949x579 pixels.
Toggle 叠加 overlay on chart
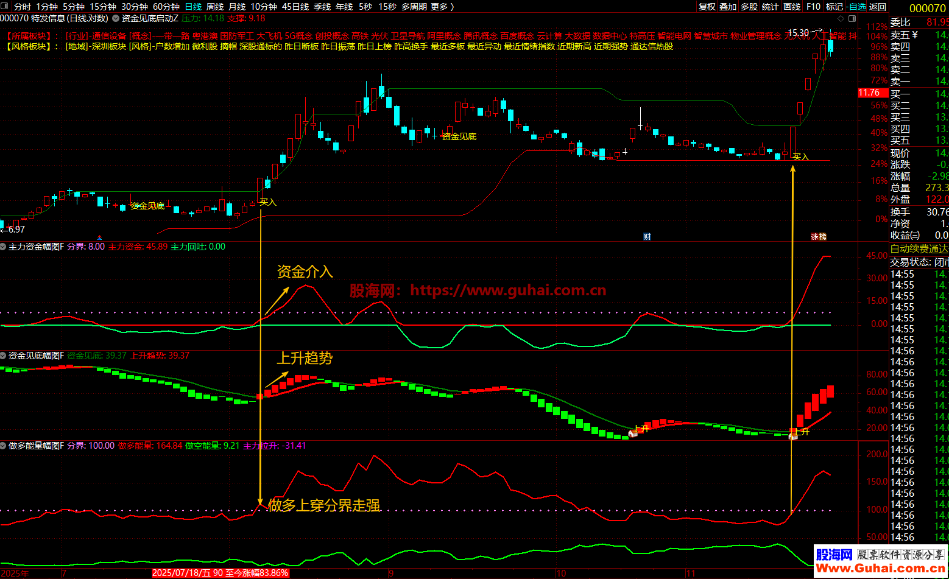click(x=728, y=7)
